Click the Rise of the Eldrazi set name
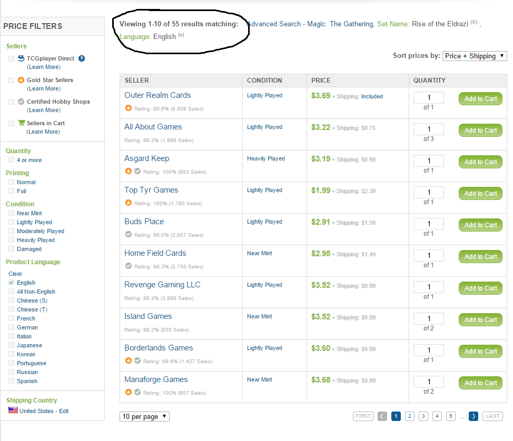This screenshot has width=513, height=441. 440,24
